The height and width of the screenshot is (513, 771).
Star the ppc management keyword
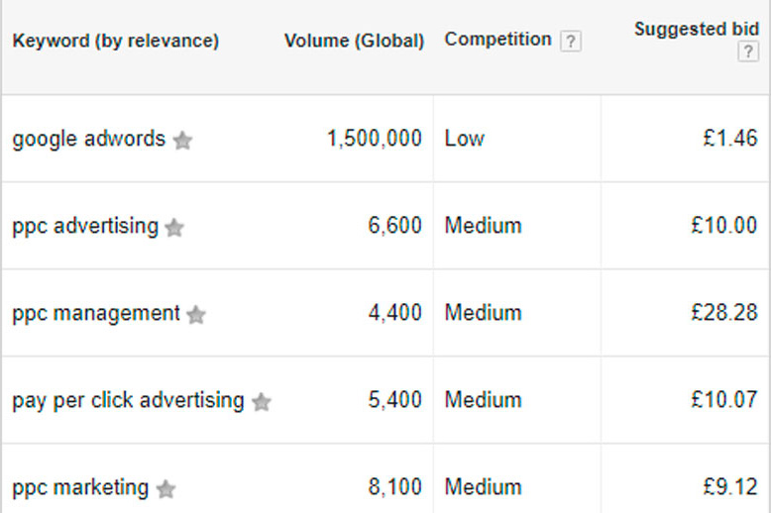pos(196,315)
